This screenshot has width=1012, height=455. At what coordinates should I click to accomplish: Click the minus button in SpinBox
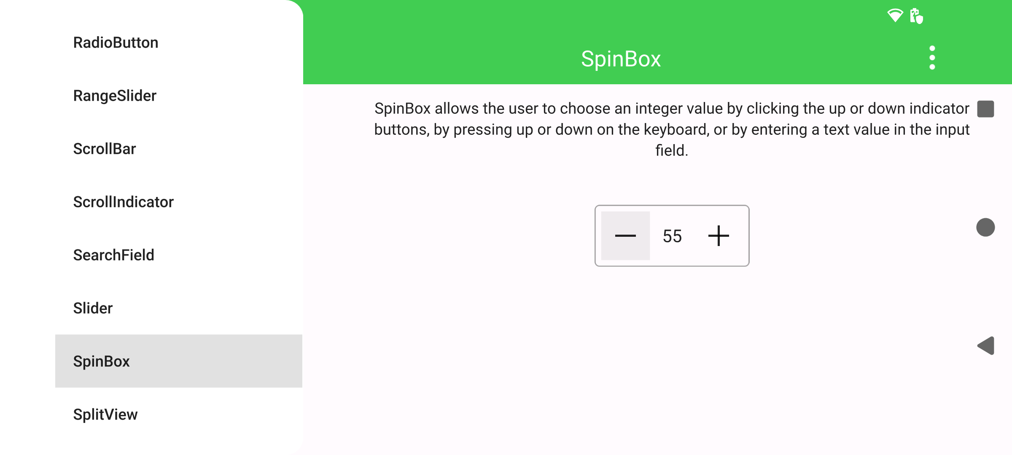click(x=625, y=236)
